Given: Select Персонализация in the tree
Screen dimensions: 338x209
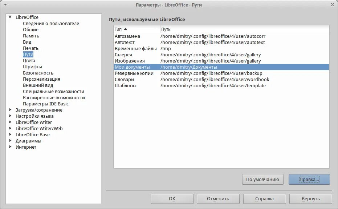Looking at the screenshot, I should pyautogui.click(x=41, y=79).
